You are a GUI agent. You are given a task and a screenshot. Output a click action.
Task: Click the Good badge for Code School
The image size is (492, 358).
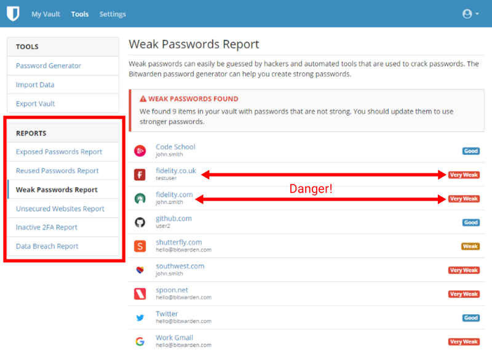click(471, 151)
